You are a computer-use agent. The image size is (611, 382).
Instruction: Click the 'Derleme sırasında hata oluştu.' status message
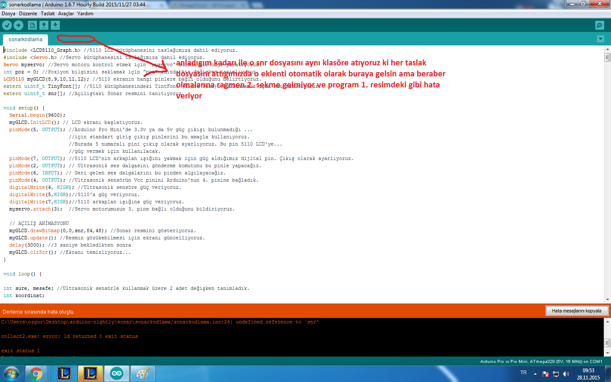[38, 312]
